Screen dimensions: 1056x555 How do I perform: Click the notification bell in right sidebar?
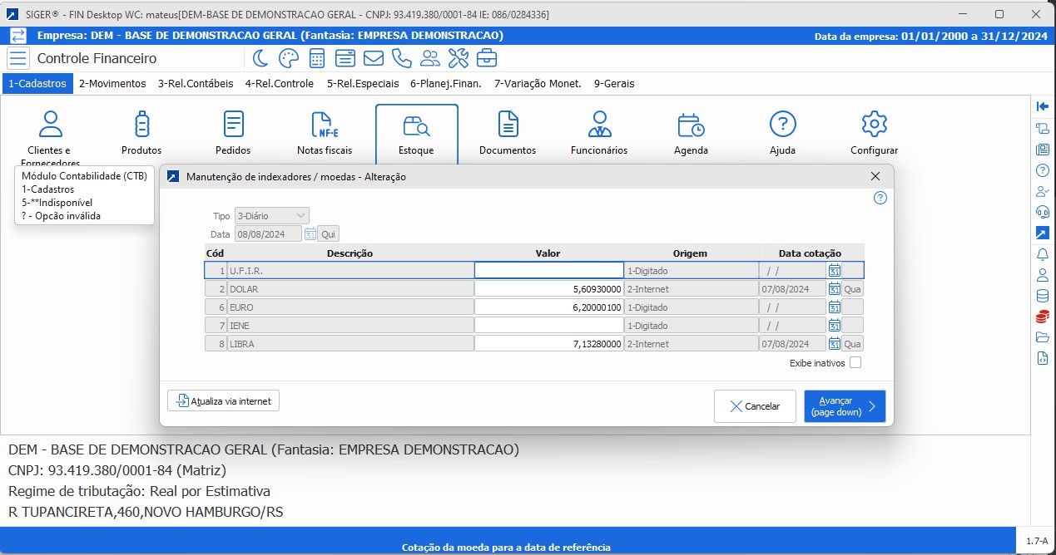pyautogui.click(x=1042, y=254)
